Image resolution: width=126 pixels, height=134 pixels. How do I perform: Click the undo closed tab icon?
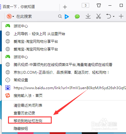[x=108, y=16]
